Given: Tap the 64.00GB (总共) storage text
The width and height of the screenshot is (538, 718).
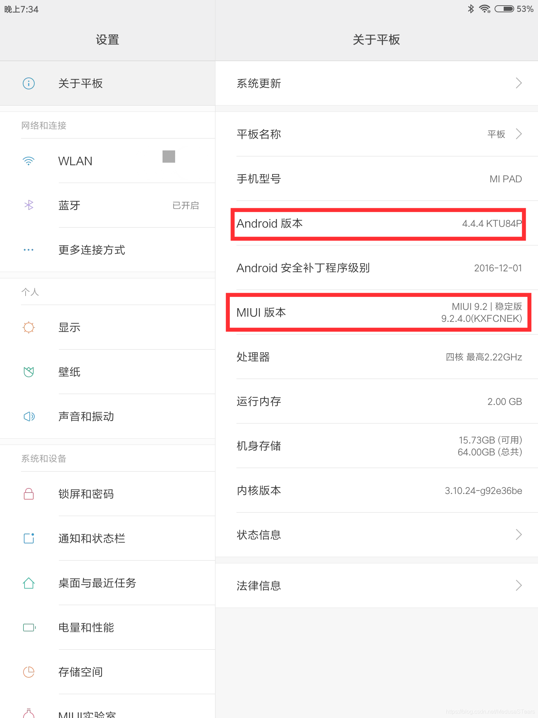Looking at the screenshot, I should (490, 452).
